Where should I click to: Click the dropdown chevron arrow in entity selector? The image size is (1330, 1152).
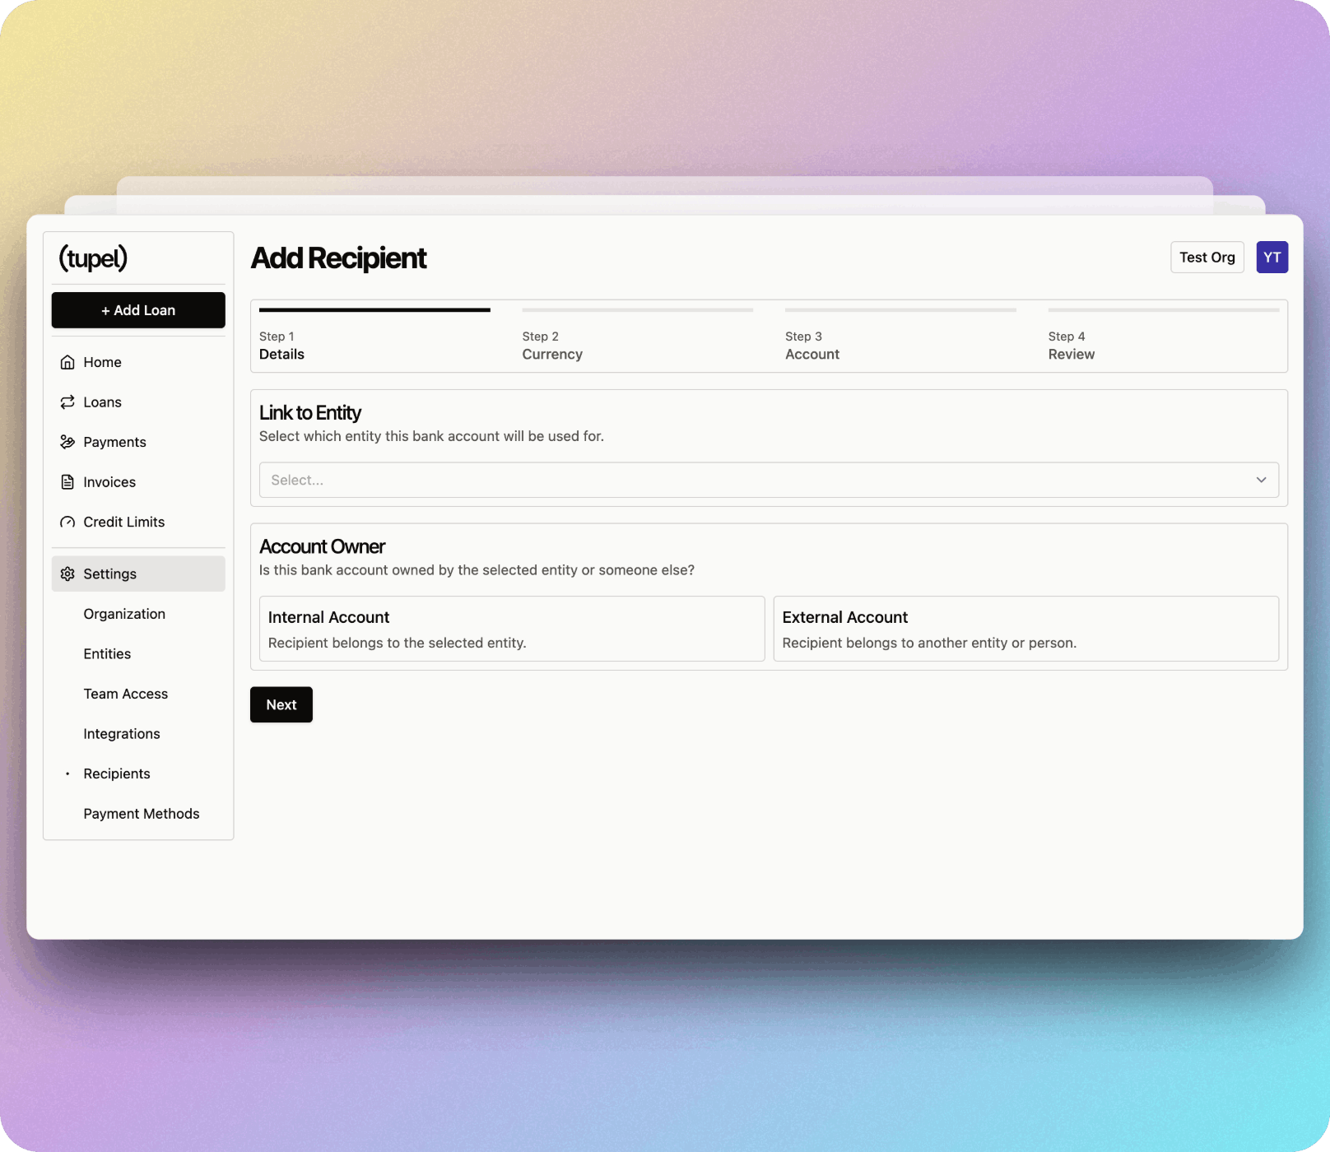coord(1261,480)
